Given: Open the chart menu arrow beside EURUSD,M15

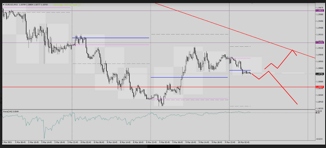Looking at the screenshot, I should pos(3,4).
